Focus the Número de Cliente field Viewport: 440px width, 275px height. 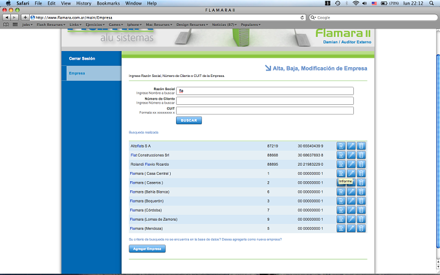click(265, 101)
